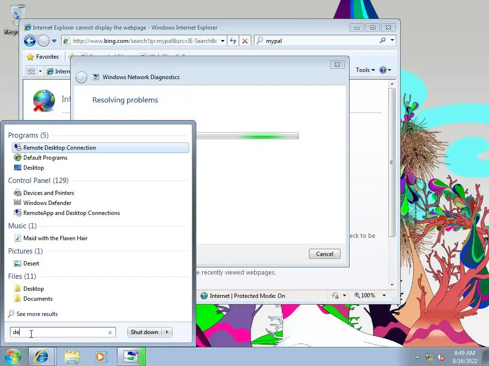
Task: Click the muted volume tray icon
Action: click(441, 357)
